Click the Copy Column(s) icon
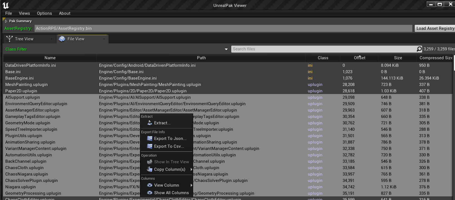455x200 pixels. pos(150,169)
